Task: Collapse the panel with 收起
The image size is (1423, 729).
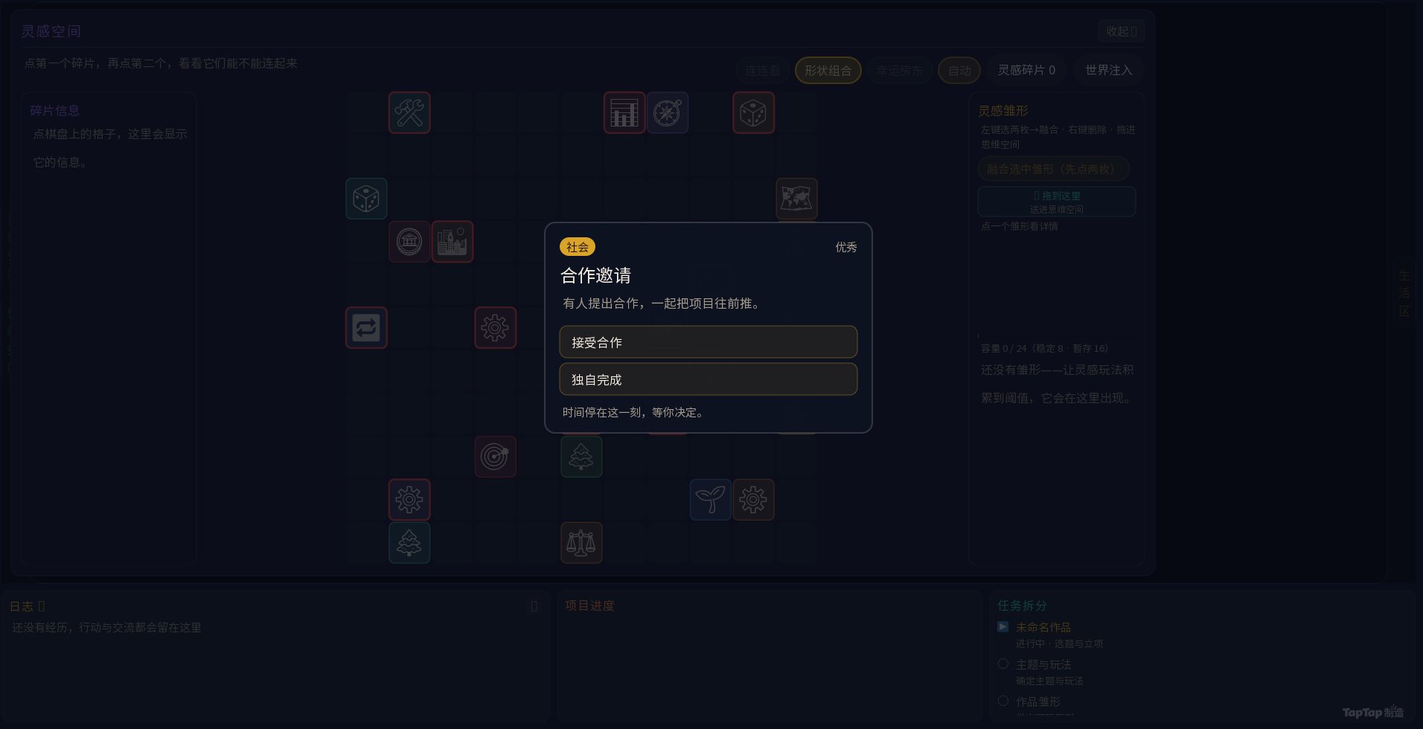Action: coord(1122,31)
